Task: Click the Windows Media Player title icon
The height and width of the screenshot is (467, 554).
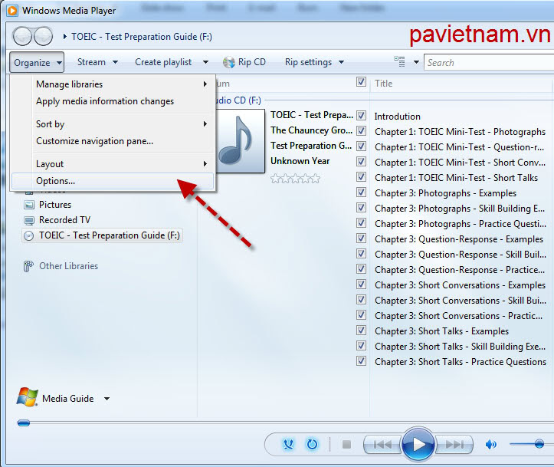Action: point(12,10)
